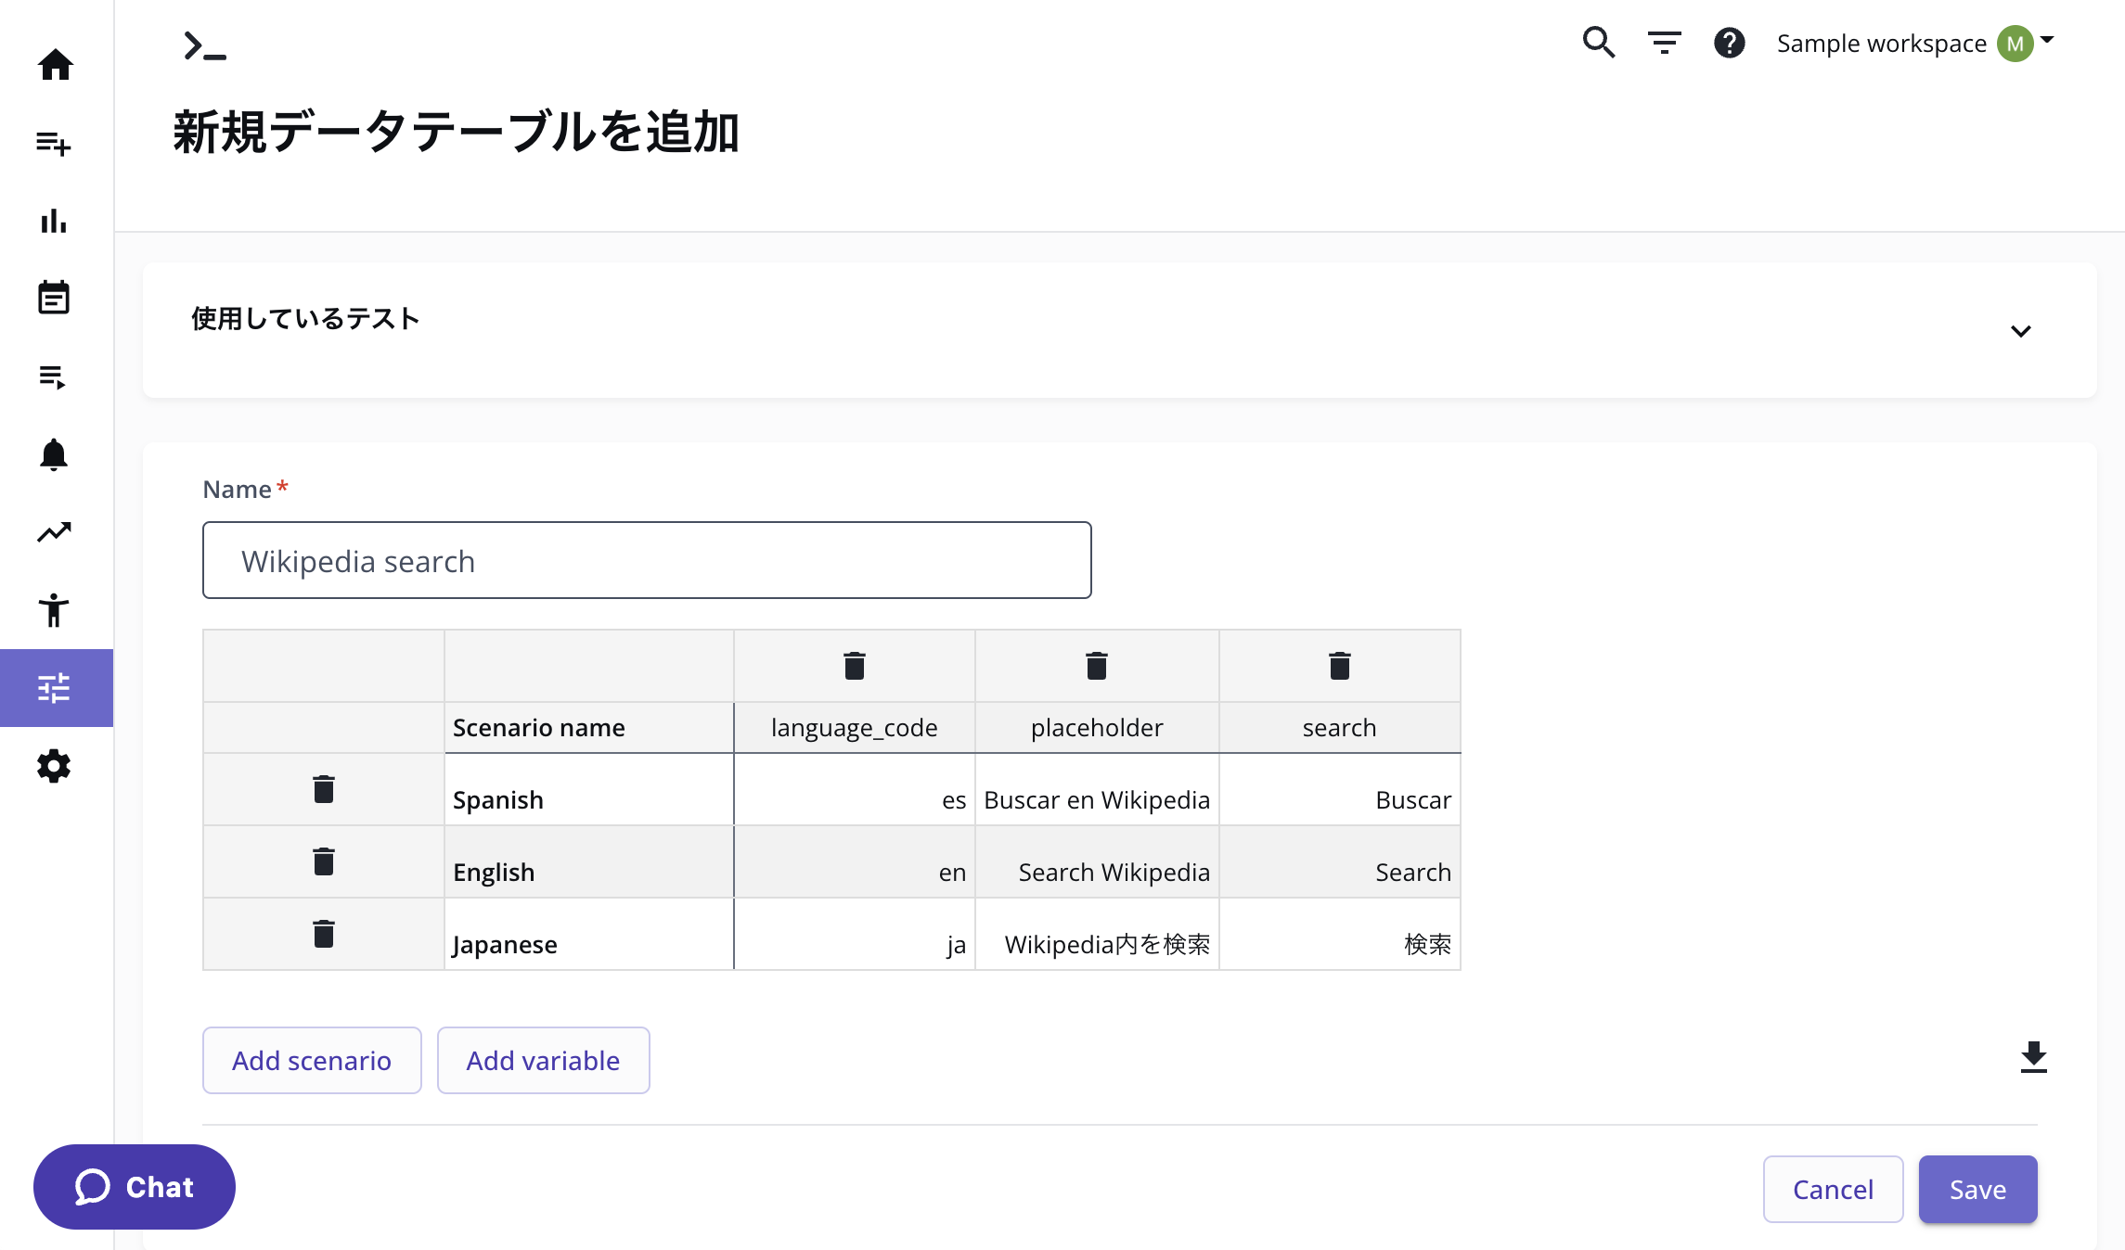The width and height of the screenshot is (2125, 1250).
Task: Open the help question mark icon
Action: click(x=1729, y=43)
